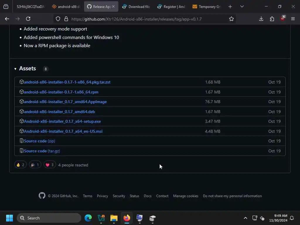This screenshot has height=225, width=300.
Task: Click muted volume tray icon
Action: pyautogui.click(x=262, y=218)
